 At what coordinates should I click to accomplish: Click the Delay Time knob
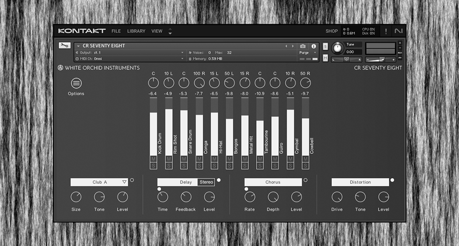163,197
